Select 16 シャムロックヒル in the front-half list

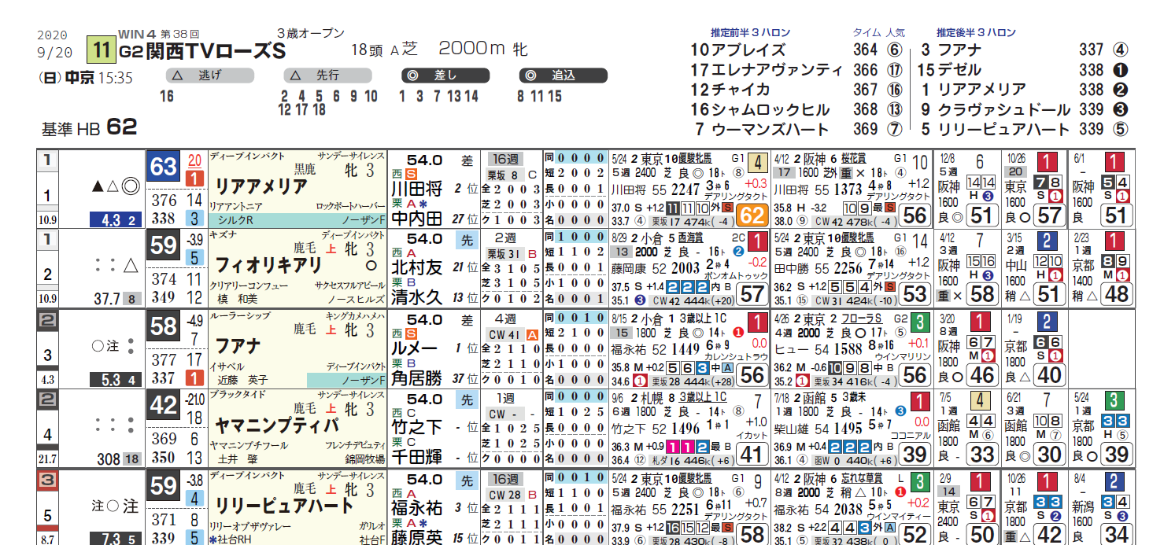759,109
